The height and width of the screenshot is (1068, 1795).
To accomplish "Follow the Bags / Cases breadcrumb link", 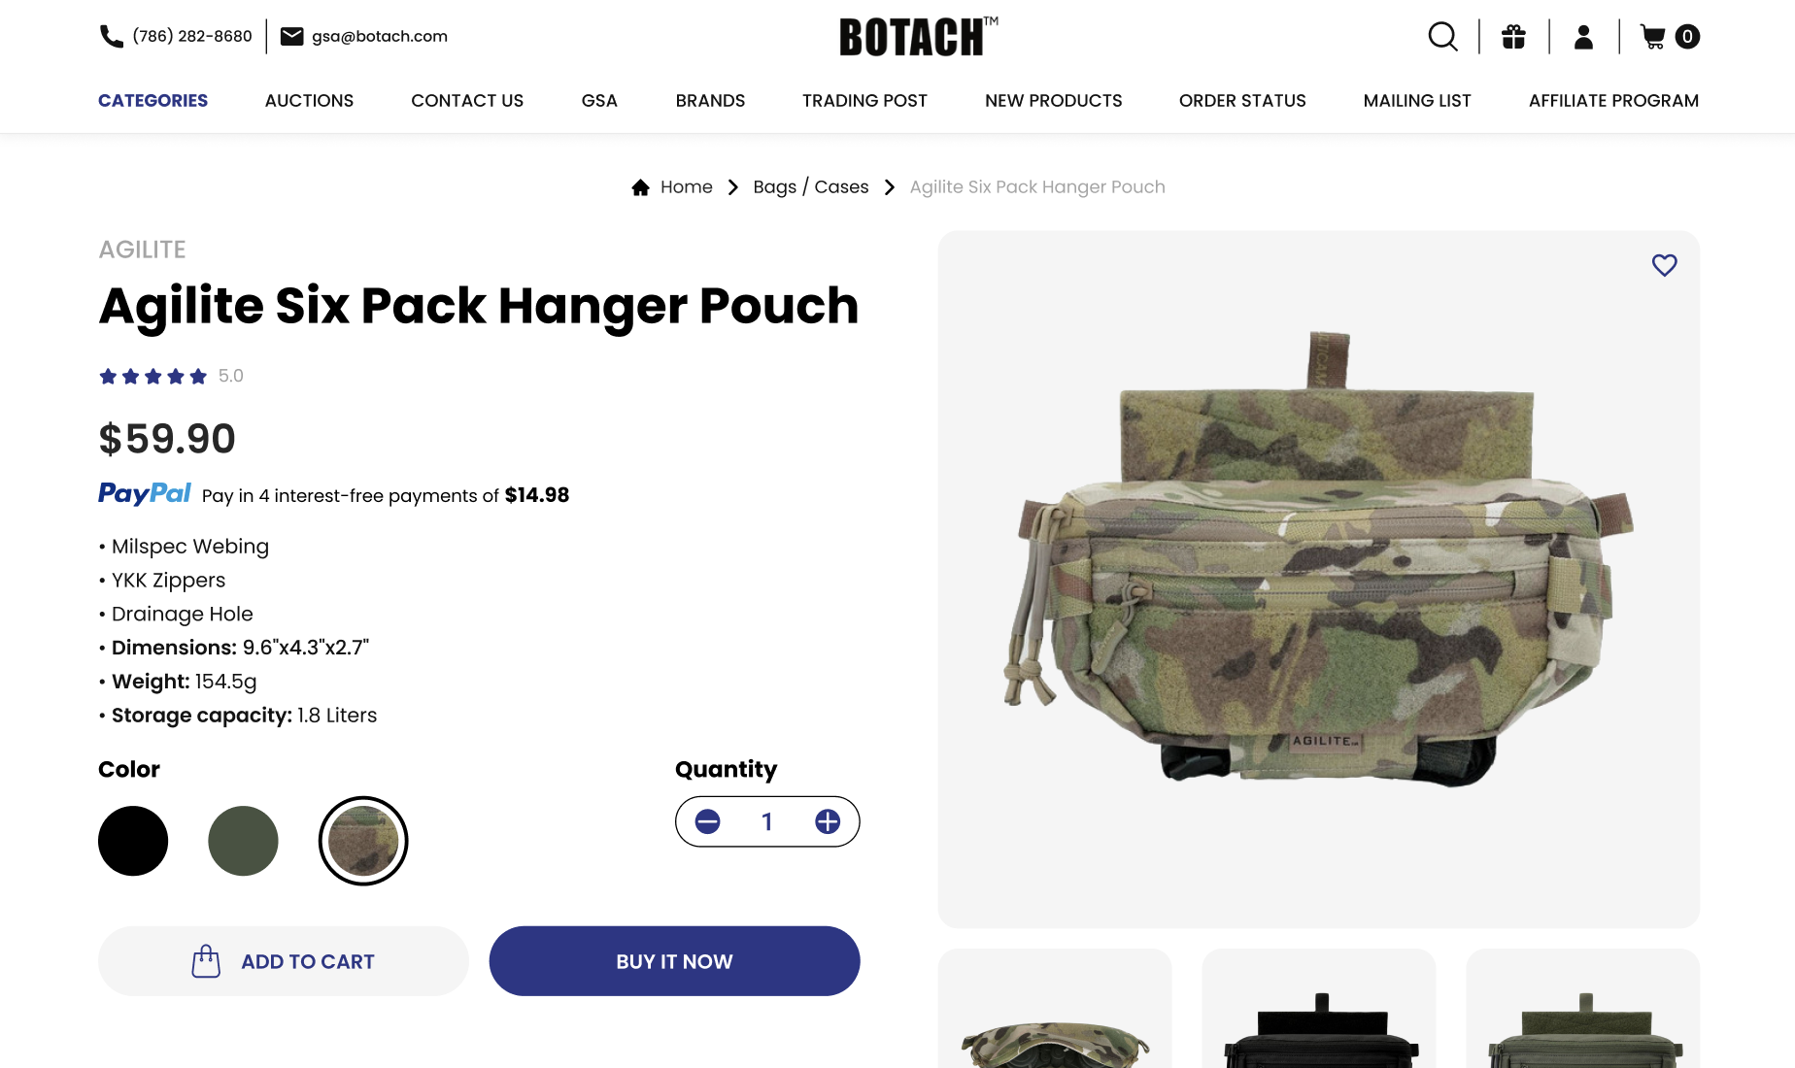I will point(811,187).
